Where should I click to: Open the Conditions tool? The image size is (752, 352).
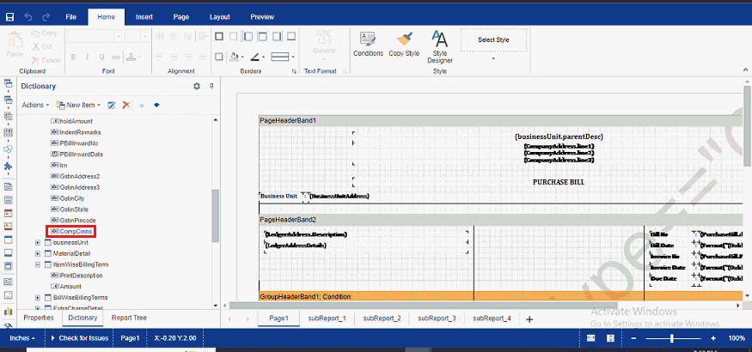[x=368, y=43]
